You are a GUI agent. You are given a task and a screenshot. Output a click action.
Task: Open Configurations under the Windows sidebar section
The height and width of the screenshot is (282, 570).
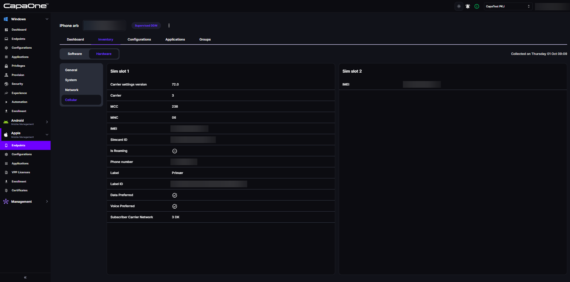click(21, 48)
